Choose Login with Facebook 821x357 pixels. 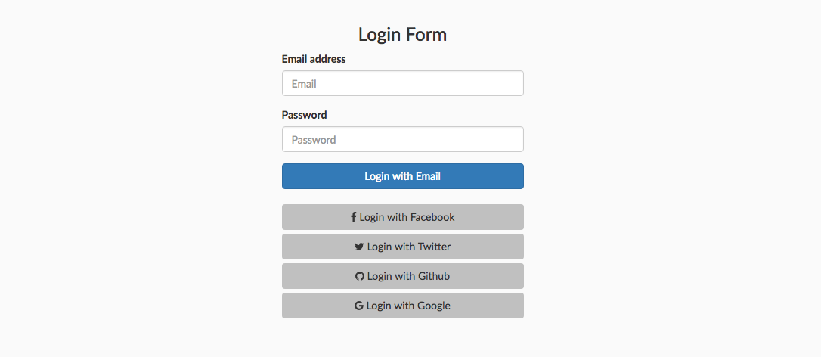[403, 217]
